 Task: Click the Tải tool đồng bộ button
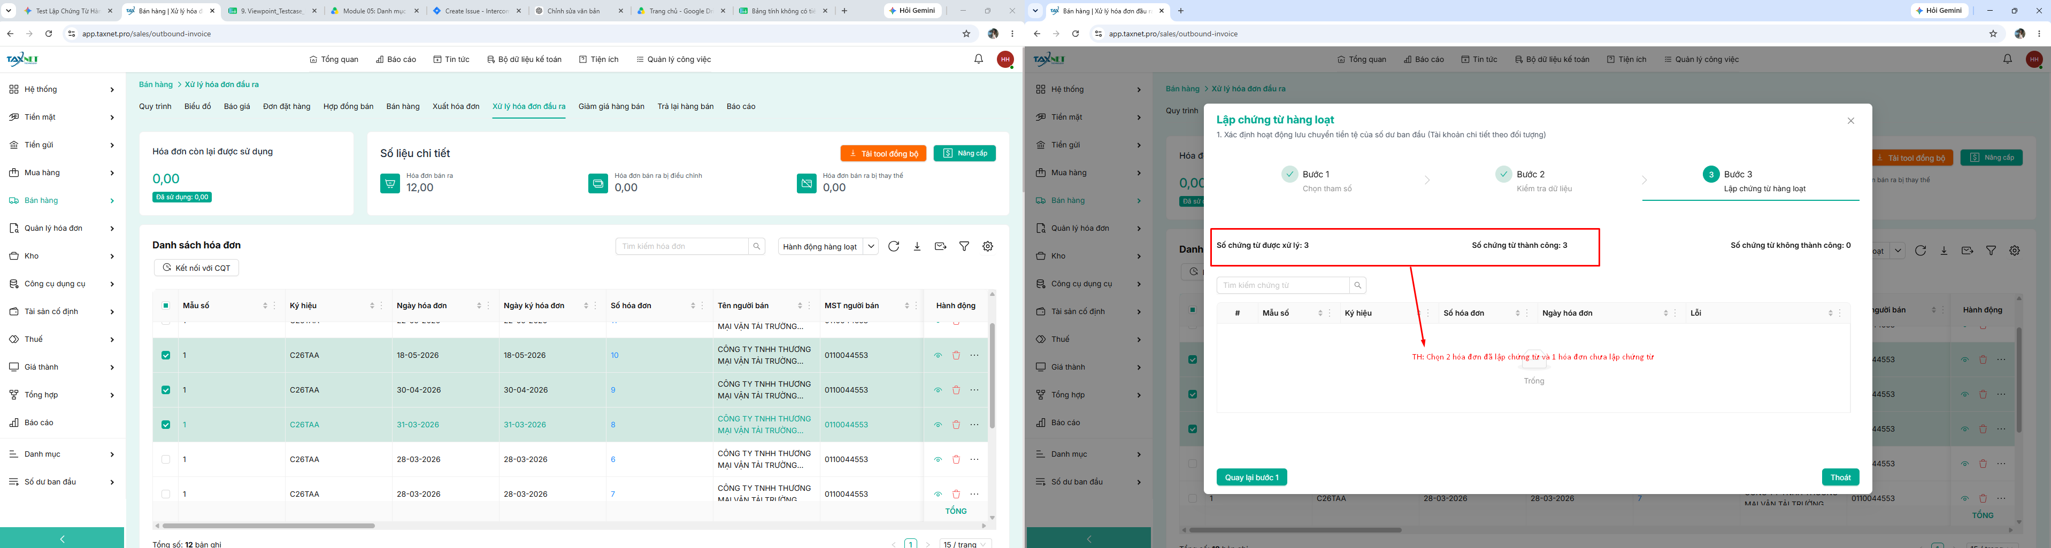click(x=883, y=153)
